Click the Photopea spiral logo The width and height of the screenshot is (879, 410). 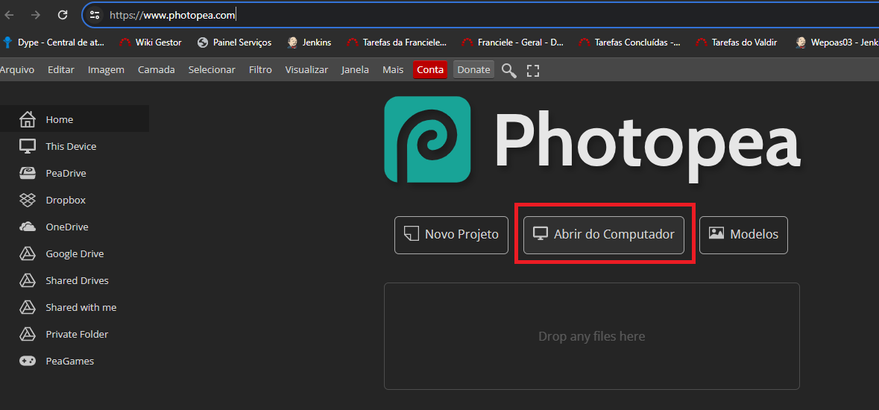[427, 139]
